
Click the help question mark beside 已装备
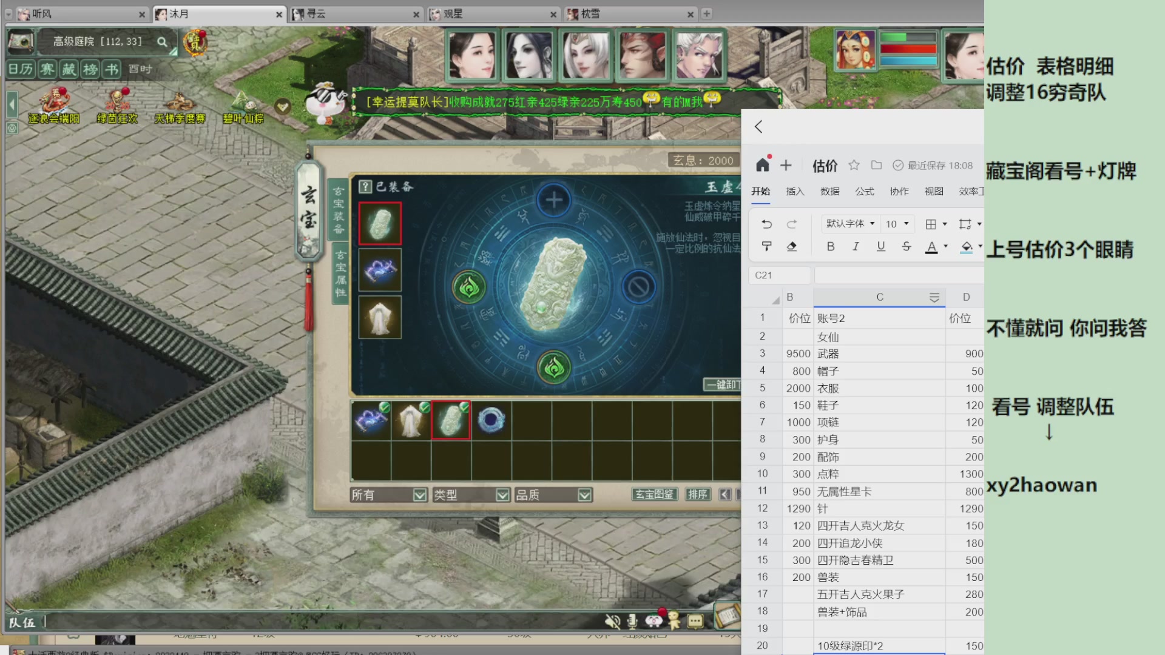pyautogui.click(x=365, y=186)
